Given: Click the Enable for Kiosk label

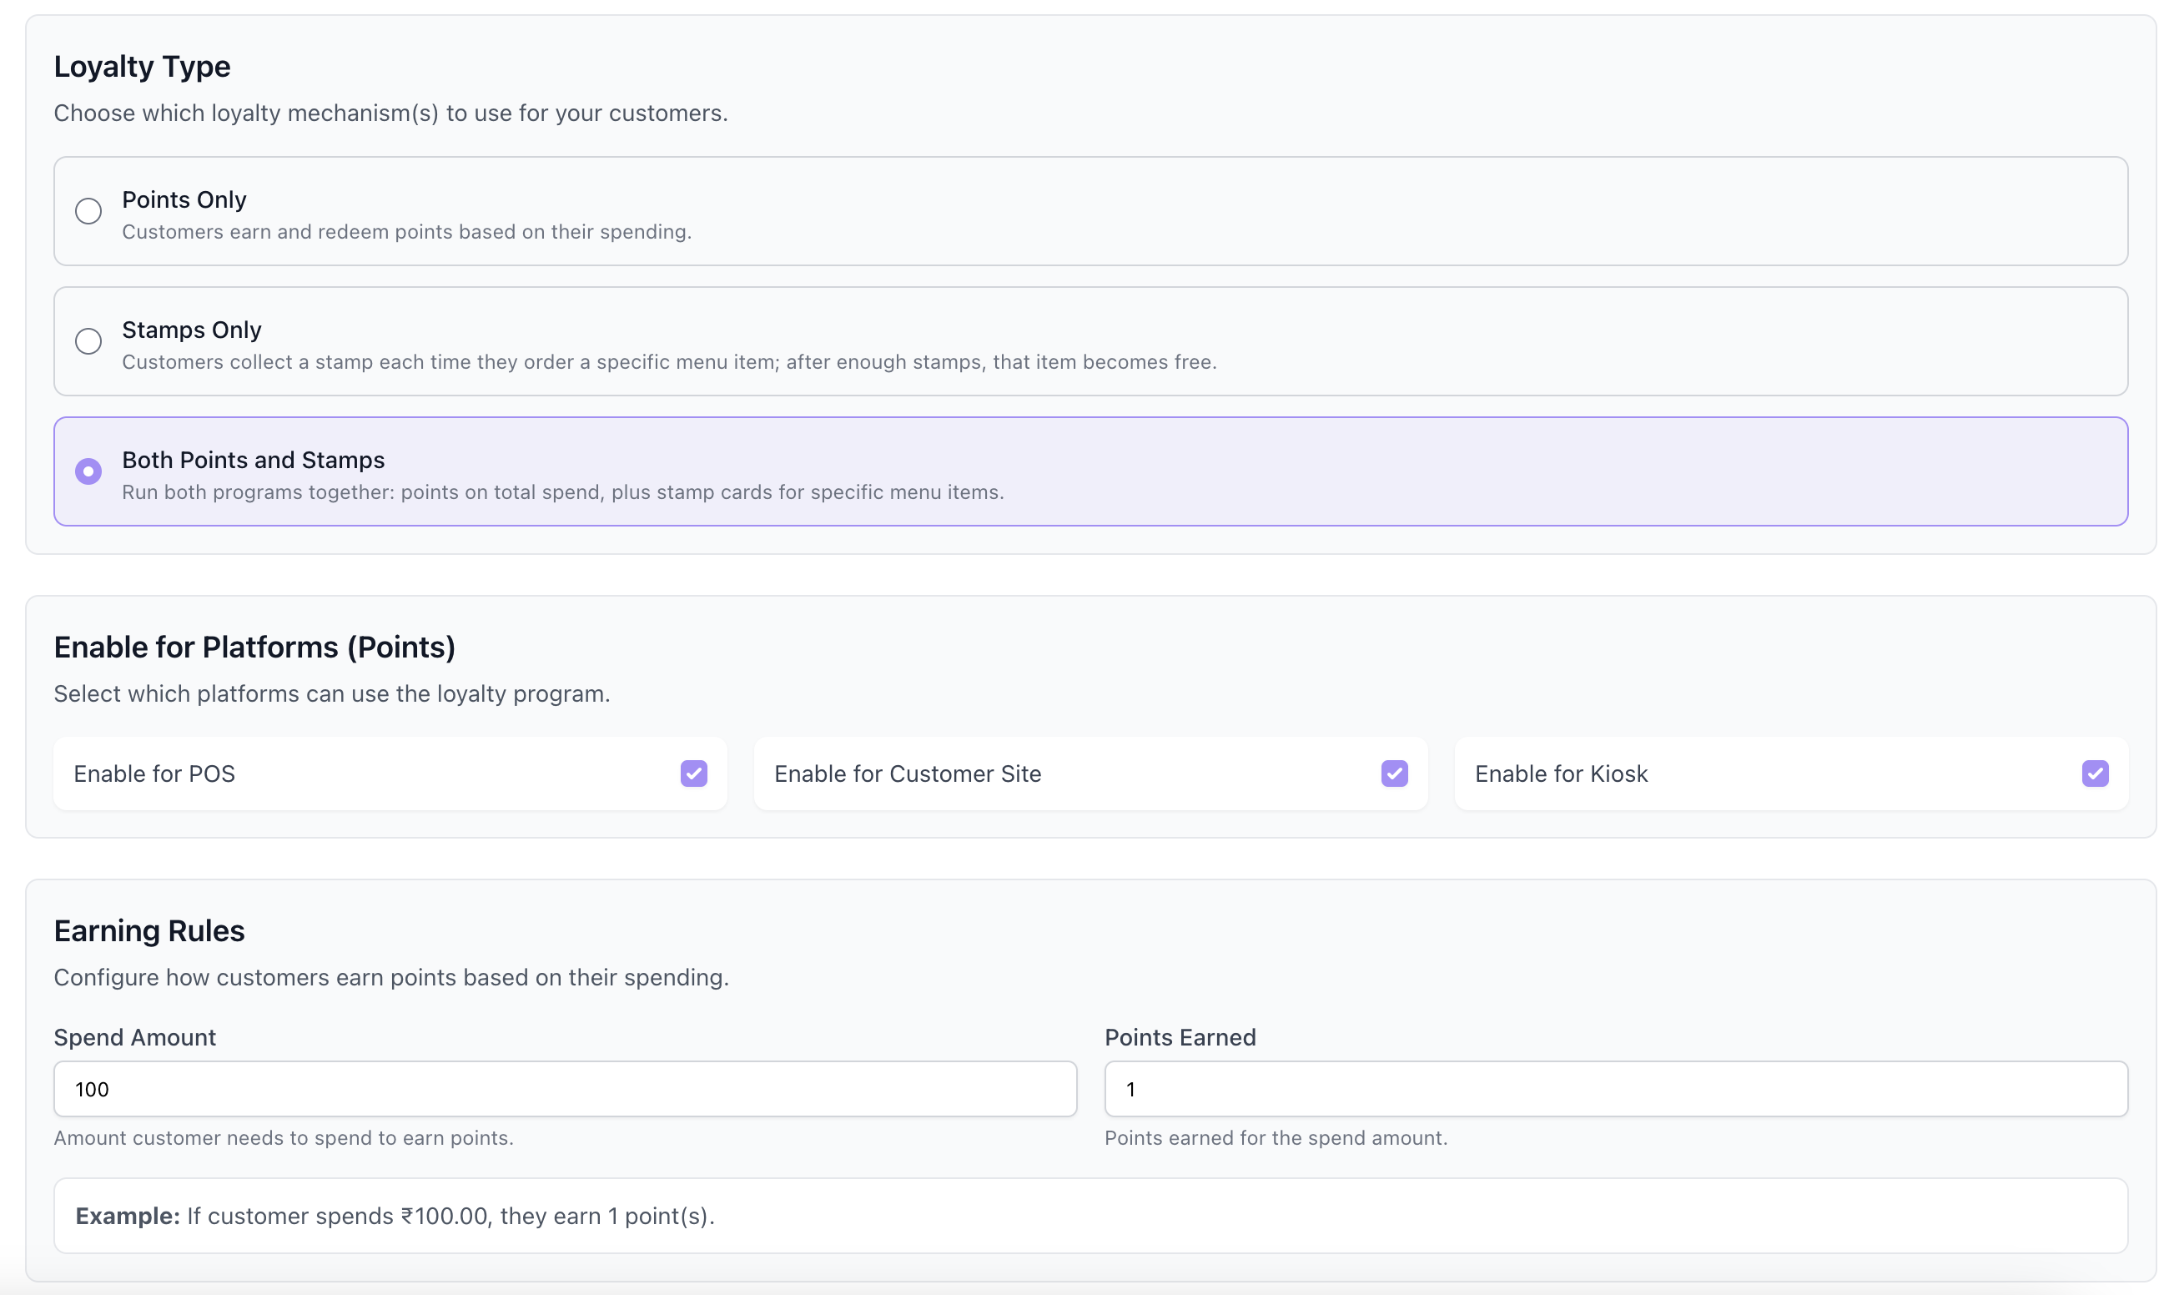Looking at the screenshot, I should coord(1562,774).
